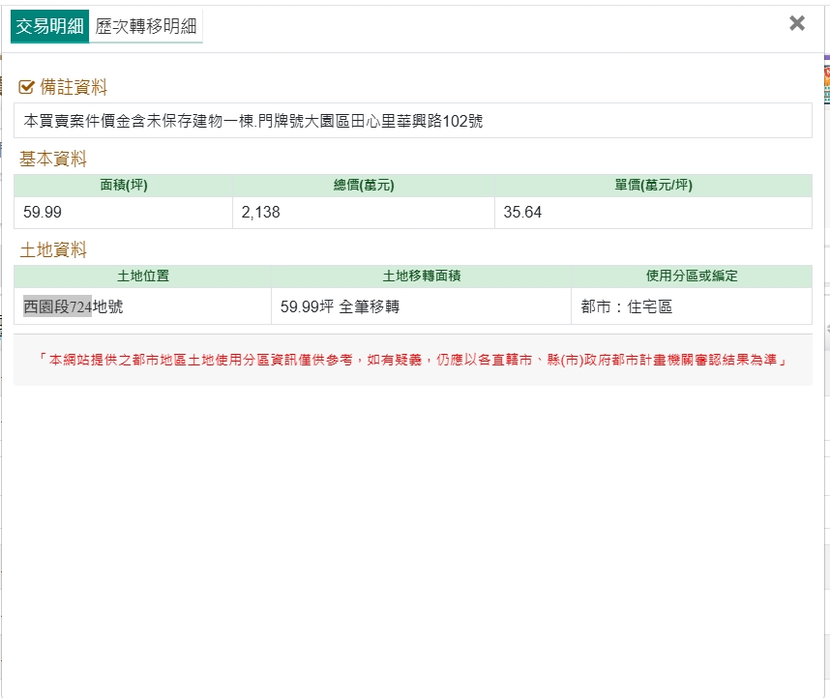
Task: Close the transaction detail dialog
Action: (x=797, y=24)
